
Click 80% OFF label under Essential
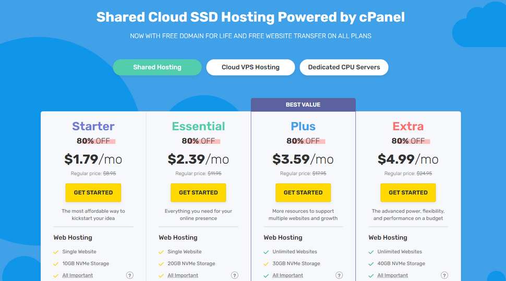(x=198, y=141)
